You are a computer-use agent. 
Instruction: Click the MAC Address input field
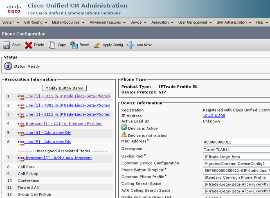point(236,142)
